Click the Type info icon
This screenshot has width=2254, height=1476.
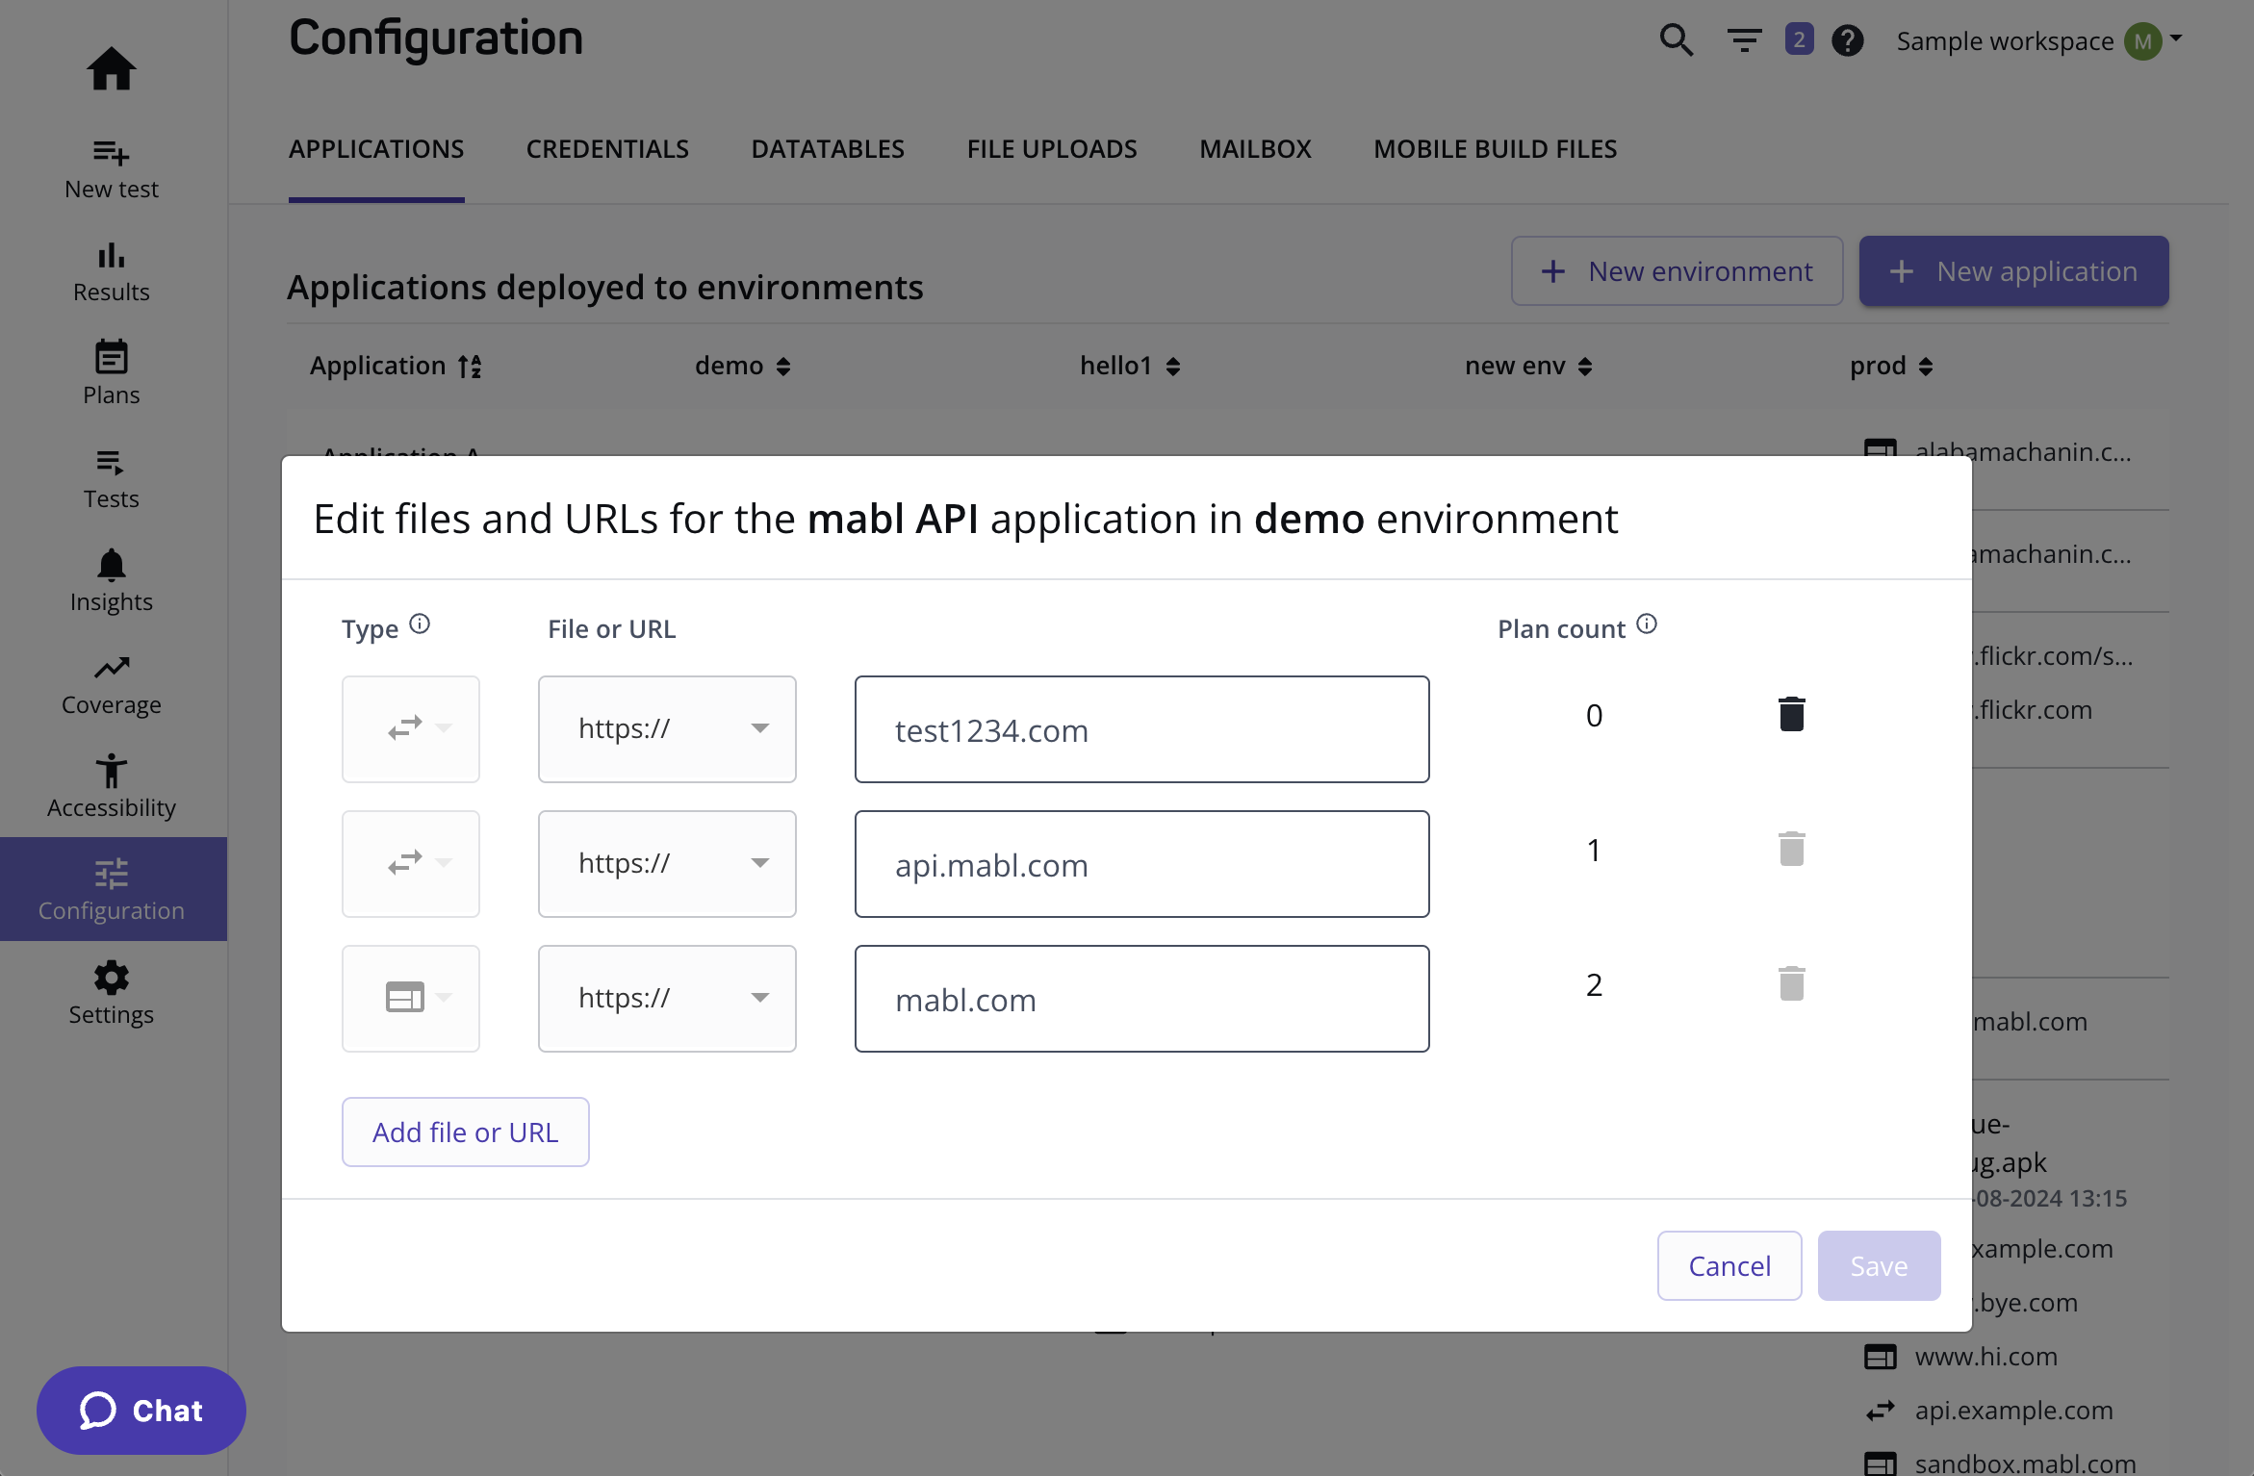pos(420,624)
